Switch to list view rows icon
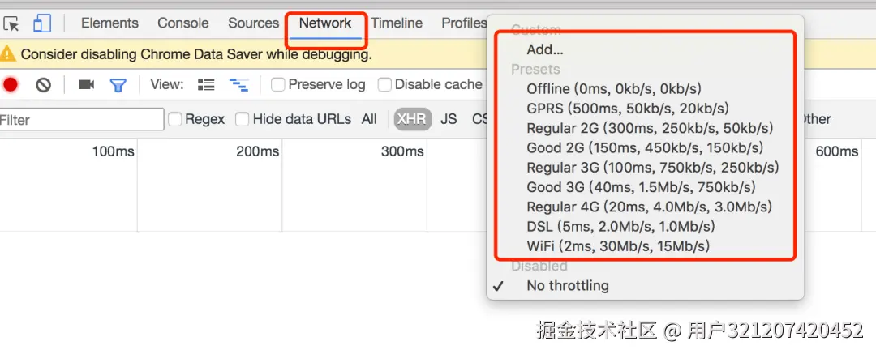This screenshot has height=354, width=876. (206, 84)
